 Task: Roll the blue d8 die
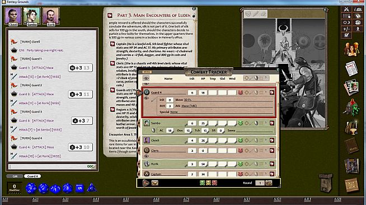(67, 188)
